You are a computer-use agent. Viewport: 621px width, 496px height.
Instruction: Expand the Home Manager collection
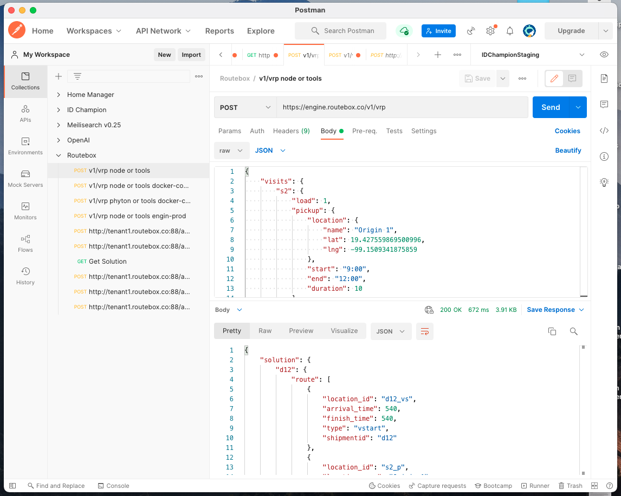click(x=59, y=95)
